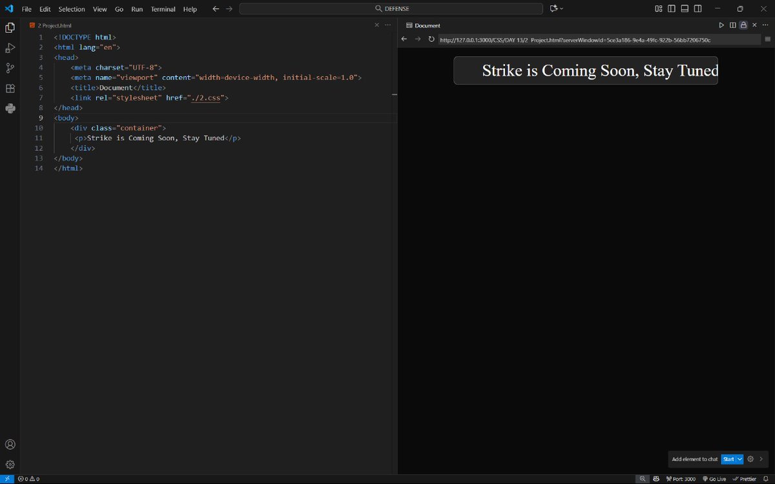Close the 2 Project.html editor tab
775x484 pixels.
[377, 25]
